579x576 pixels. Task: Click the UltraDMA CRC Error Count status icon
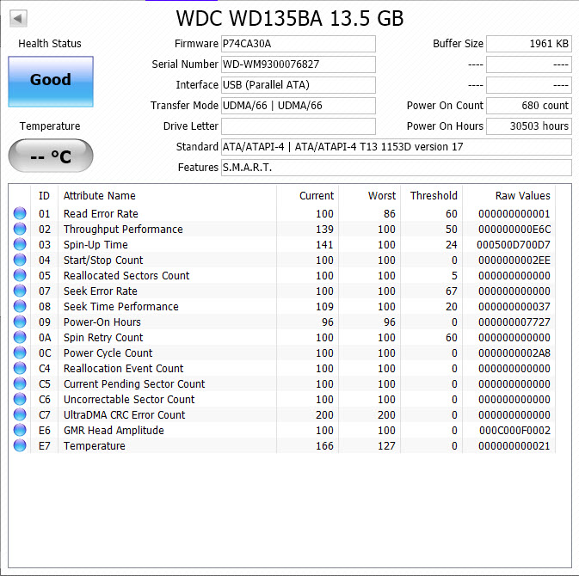[20, 414]
